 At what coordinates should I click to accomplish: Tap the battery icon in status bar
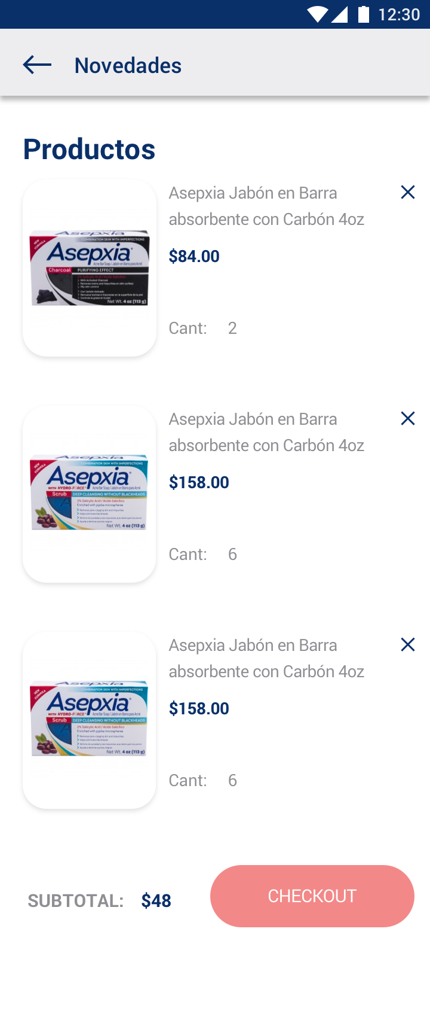363,14
